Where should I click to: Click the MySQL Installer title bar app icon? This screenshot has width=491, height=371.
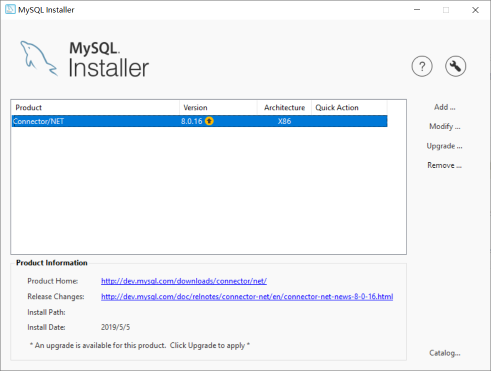point(10,10)
